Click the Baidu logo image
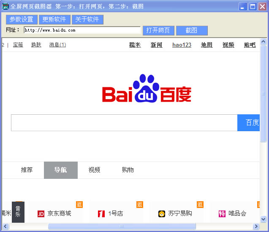Image resolution: width=269 pixels, height=232 pixels. point(147,88)
